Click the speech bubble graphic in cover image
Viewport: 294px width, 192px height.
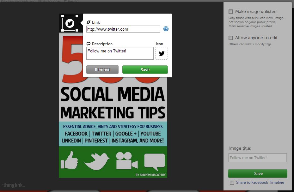pos(155,162)
